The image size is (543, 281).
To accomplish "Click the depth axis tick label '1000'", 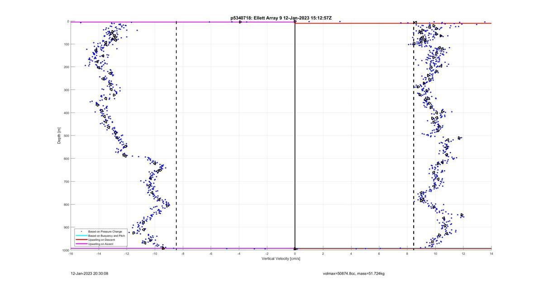I will point(65,250).
